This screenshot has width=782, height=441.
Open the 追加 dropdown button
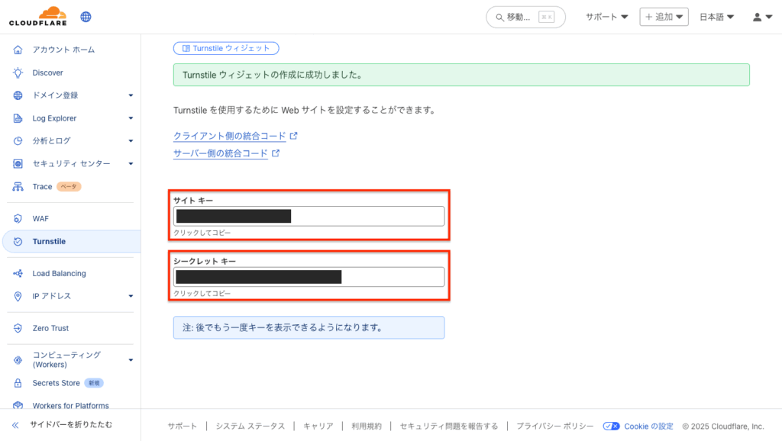664,17
